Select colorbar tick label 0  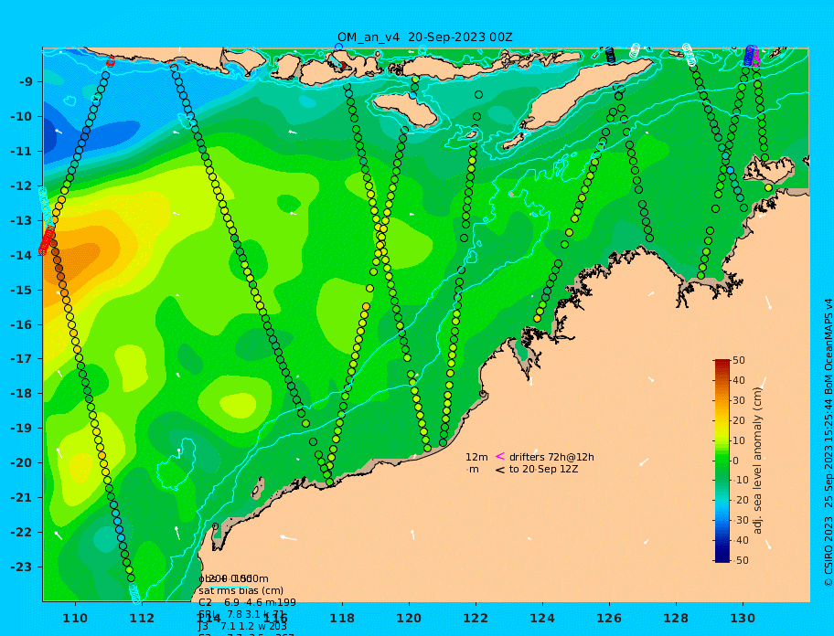click(736, 461)
